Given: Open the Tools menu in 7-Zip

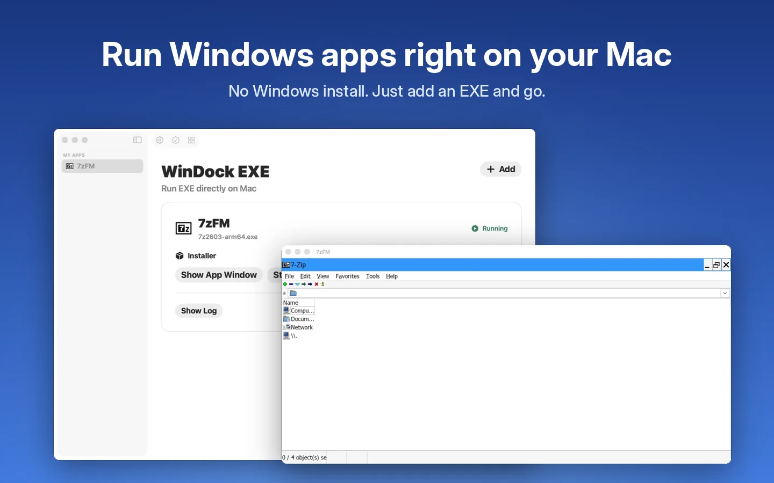Looking at the screenshot, I should tap(372, 276).
